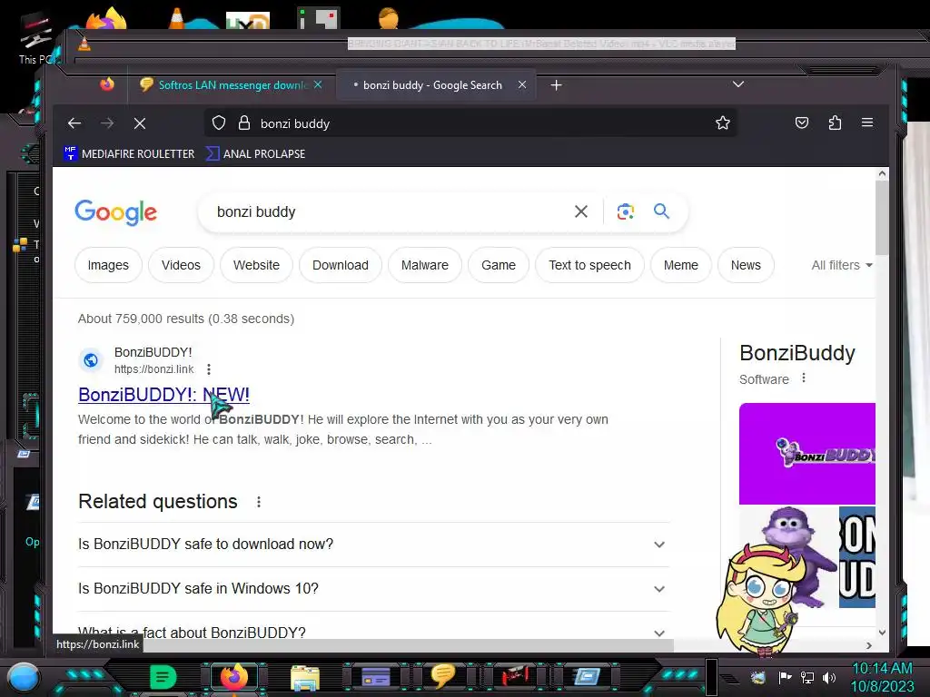The width and height of the screenshot is (930, 697).
Task: Filter results by Images
Action: (108, 265)
